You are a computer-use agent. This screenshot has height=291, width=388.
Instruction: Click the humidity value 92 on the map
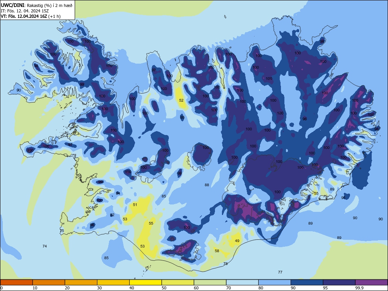[112, 215]
